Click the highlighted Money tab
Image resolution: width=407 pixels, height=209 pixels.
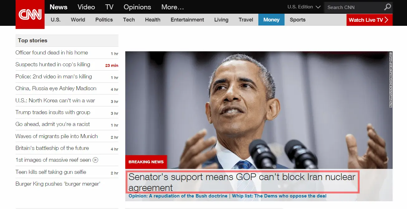point(271,20)
